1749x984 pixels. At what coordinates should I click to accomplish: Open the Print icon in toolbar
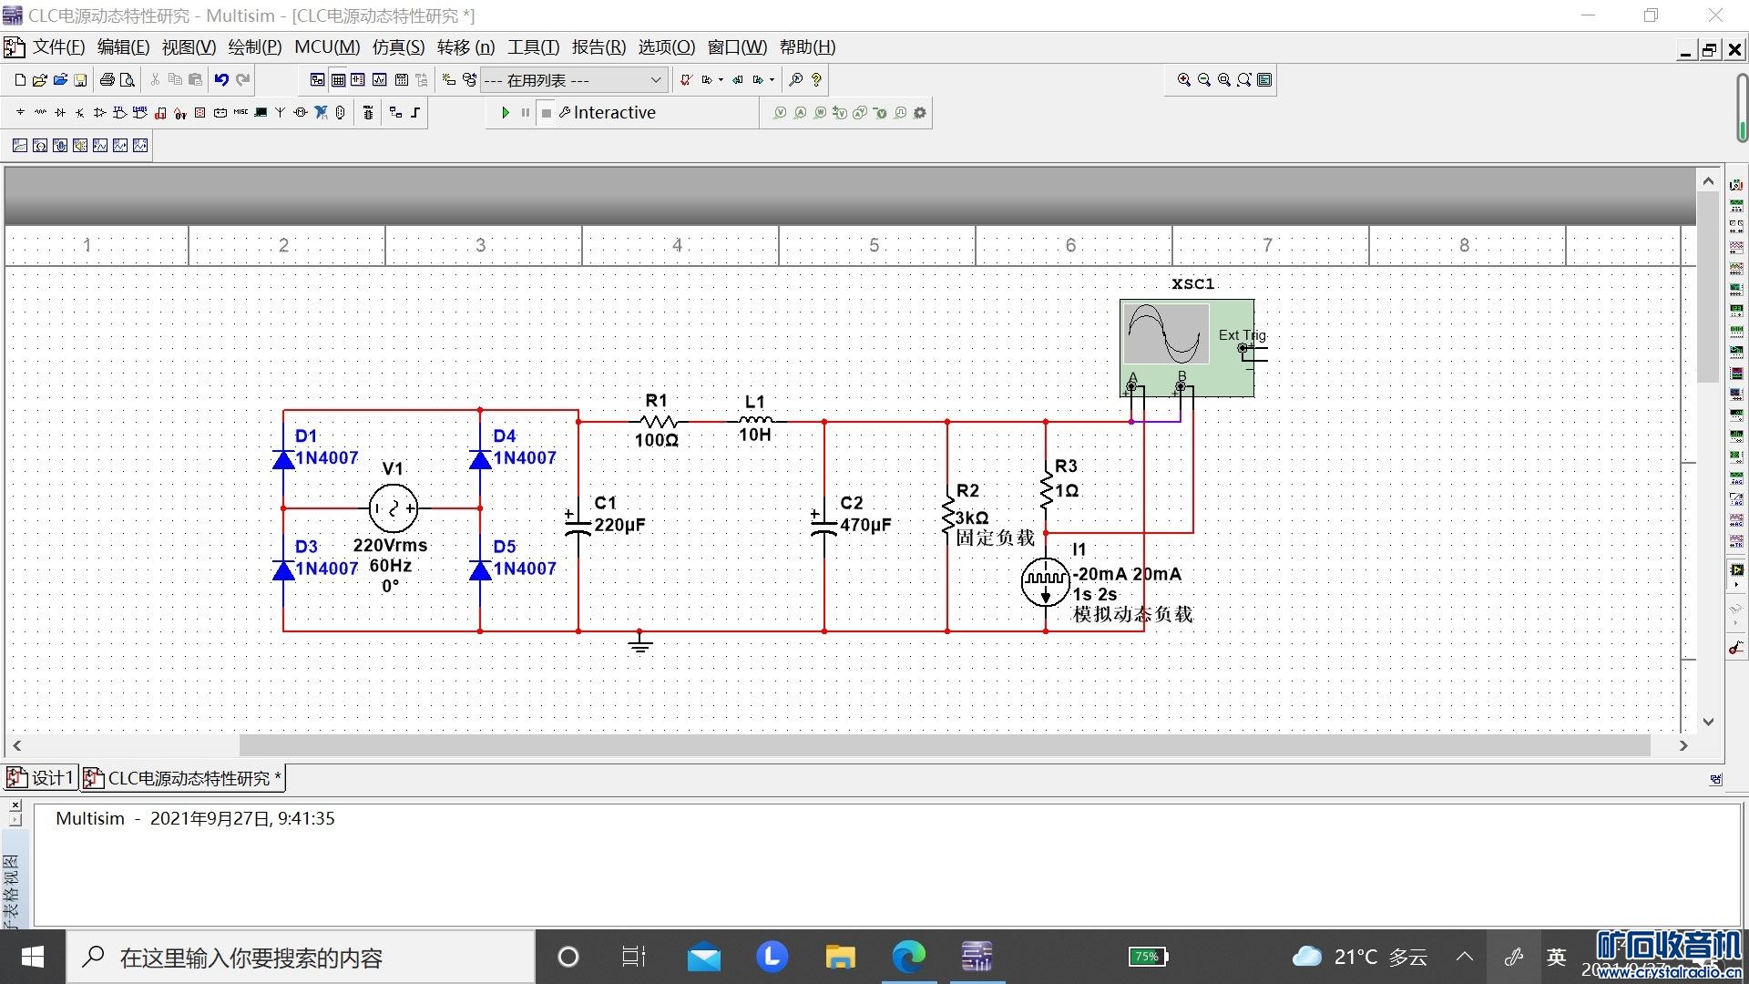click(x=107, y=80)
